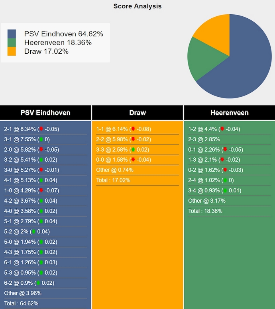The height and width of the screenshot is (309, 275).
Task: Click red down arrow next to 1-1 draw
Action: [133, 129]
